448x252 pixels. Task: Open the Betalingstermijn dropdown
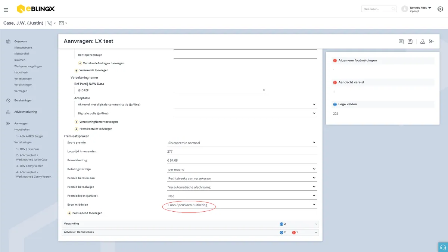pyautogui.click(x=242, y=169)
